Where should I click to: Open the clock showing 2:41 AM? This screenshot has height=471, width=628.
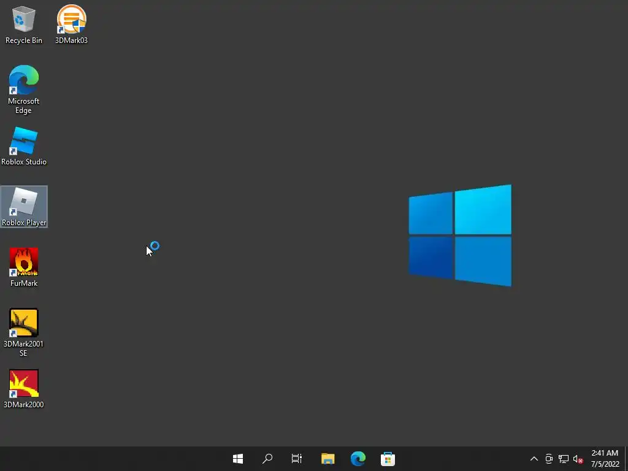pos(605,459)
